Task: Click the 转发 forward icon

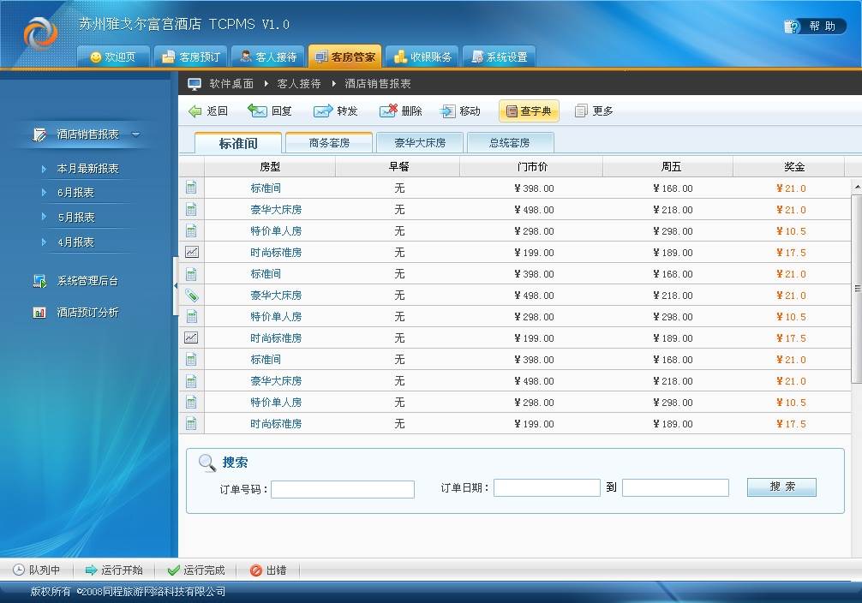Action: [323, 110]
